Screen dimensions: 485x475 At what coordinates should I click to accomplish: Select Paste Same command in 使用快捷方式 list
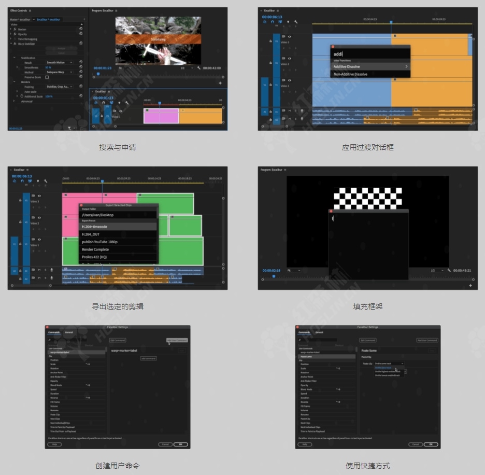click(326, 356)
